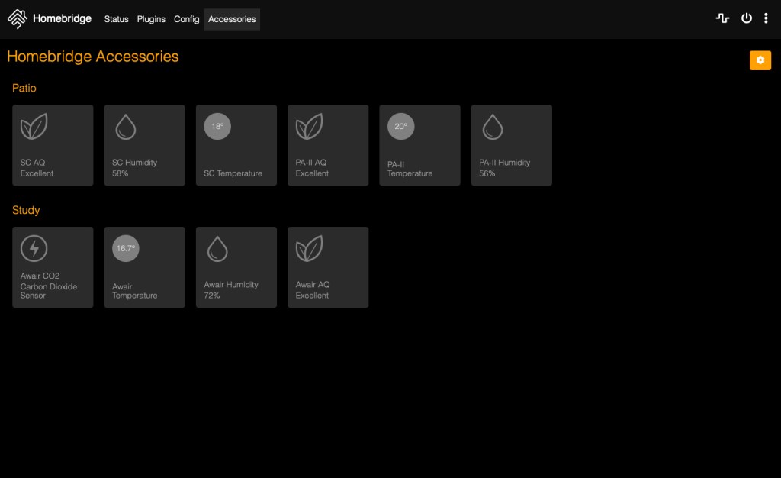Click the SC AQ leaf icon
The image size is (781, 478).
tap(34, 127)
